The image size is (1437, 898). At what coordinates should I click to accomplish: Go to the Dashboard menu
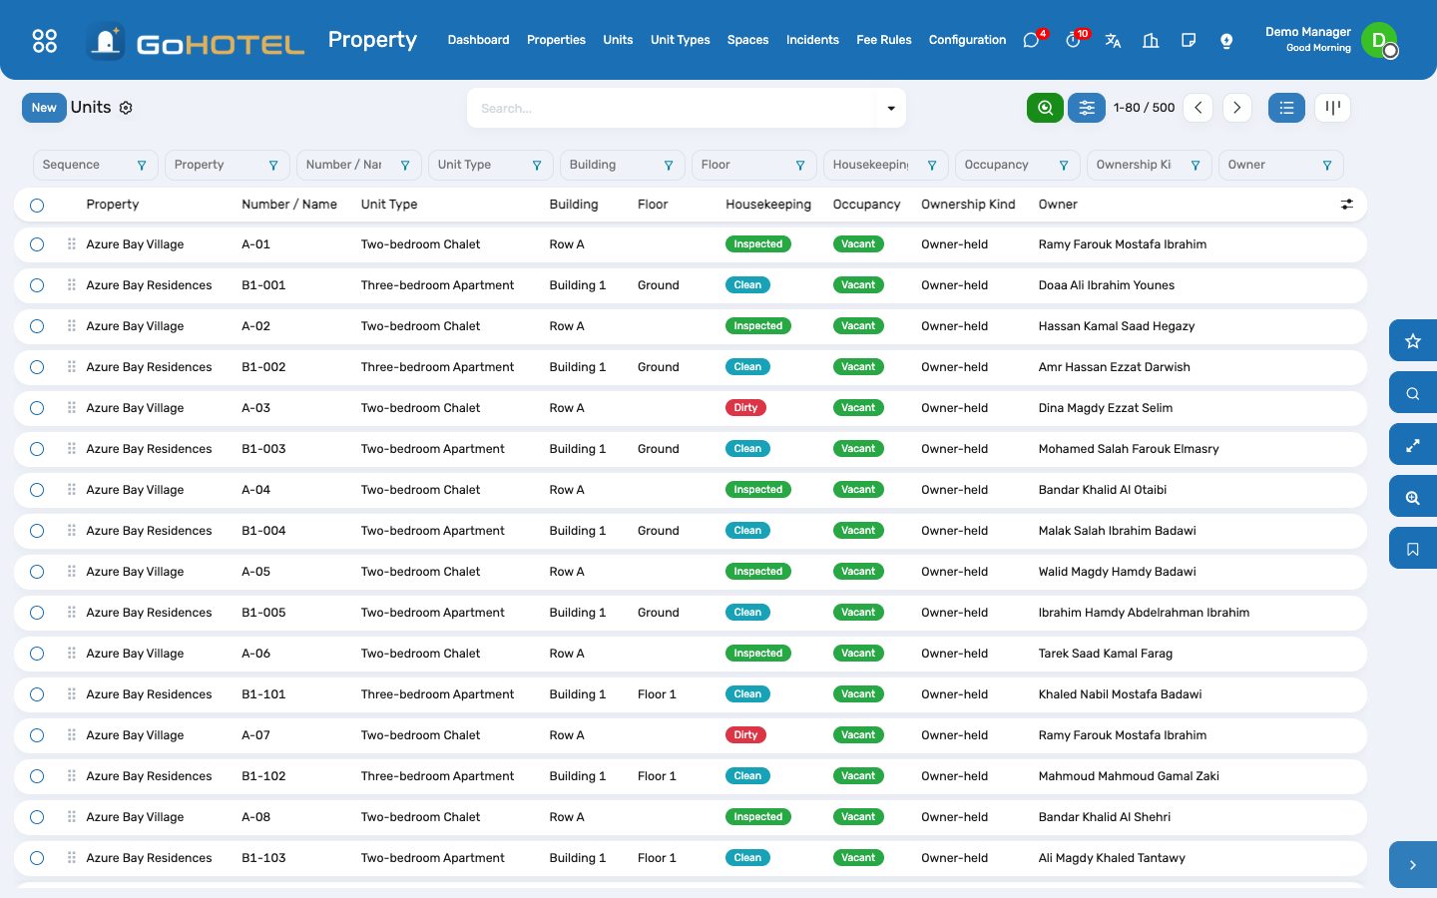[x=478, y=40]
